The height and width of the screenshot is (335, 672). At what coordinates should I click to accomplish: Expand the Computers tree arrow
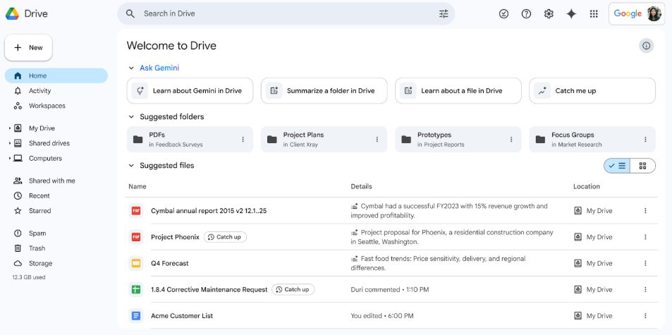tap(9, 158)
